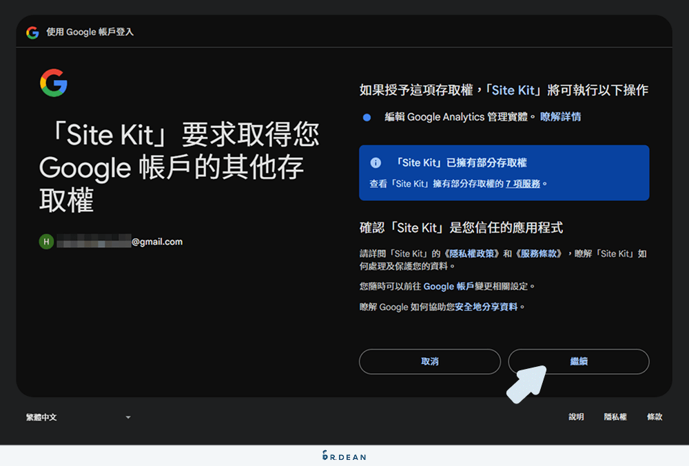Click the blue bullet beside the Analytics permission
The width and height of the screenshot is (689, 466).
[365, 117]
